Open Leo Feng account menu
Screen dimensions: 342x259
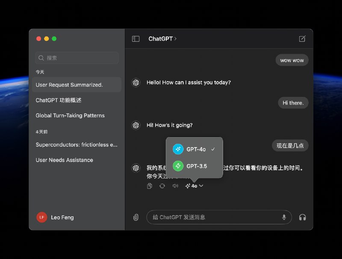(x=55, y=217)
